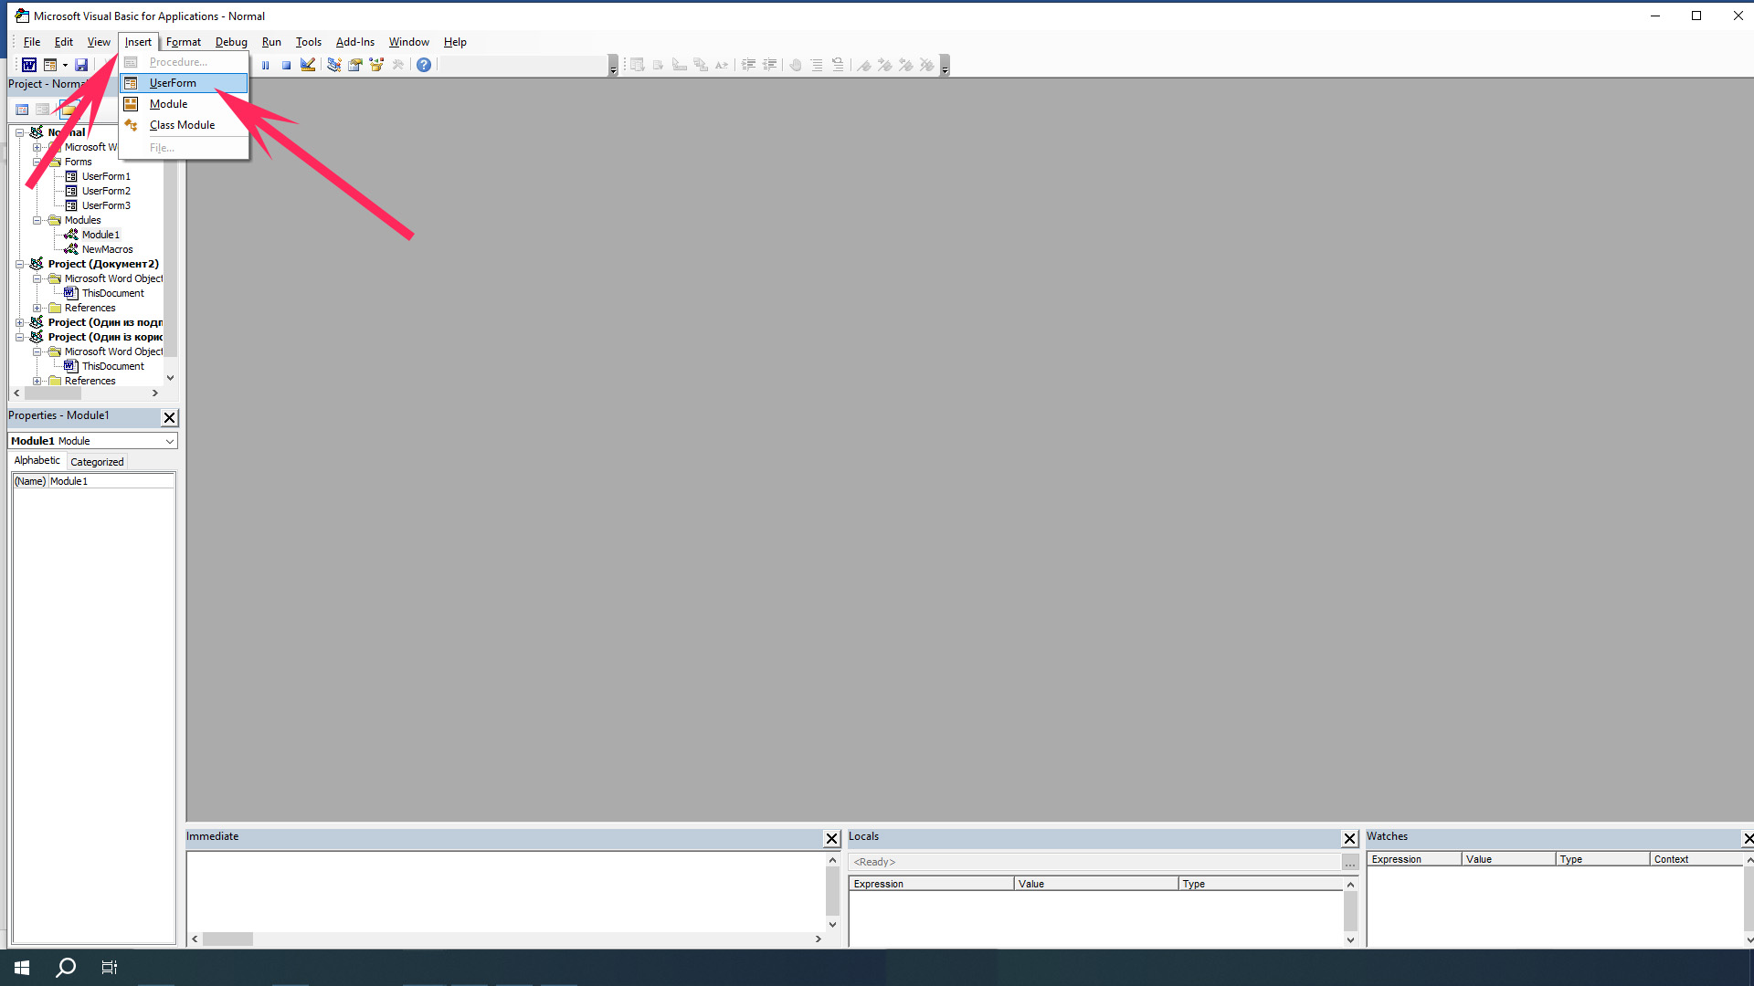Collapse the Project (Документ2) node
This screenshot has width=1754, height=986.
(x=19, y=264)
